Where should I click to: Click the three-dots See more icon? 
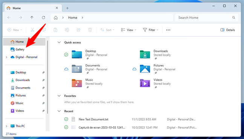pos(168,30)
